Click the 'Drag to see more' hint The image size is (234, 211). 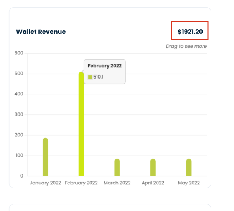coord(186,46)
